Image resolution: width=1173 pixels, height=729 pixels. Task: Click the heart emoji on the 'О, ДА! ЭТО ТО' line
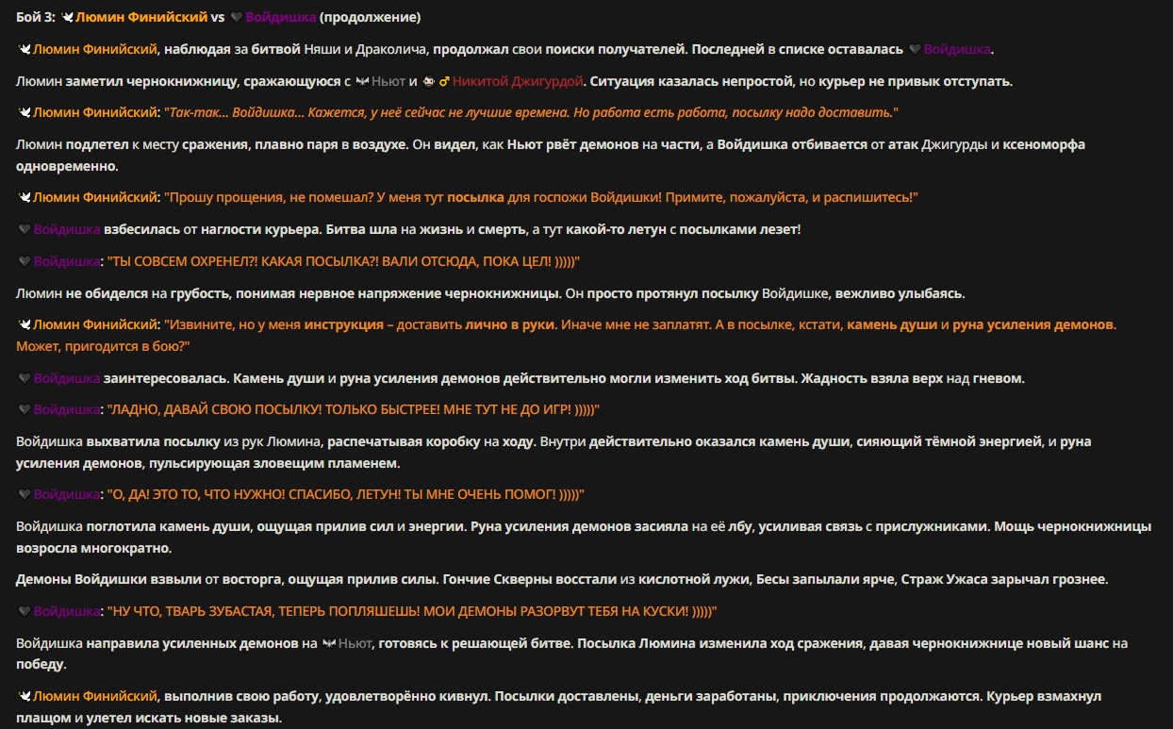(25, 494)
